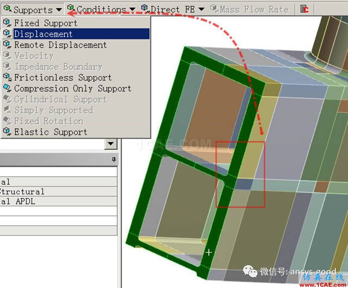Image resolution: width=348 pixels, height=288 pixels.
Task: Select the row ending in 'al APDL'
Action: [58, 201]
